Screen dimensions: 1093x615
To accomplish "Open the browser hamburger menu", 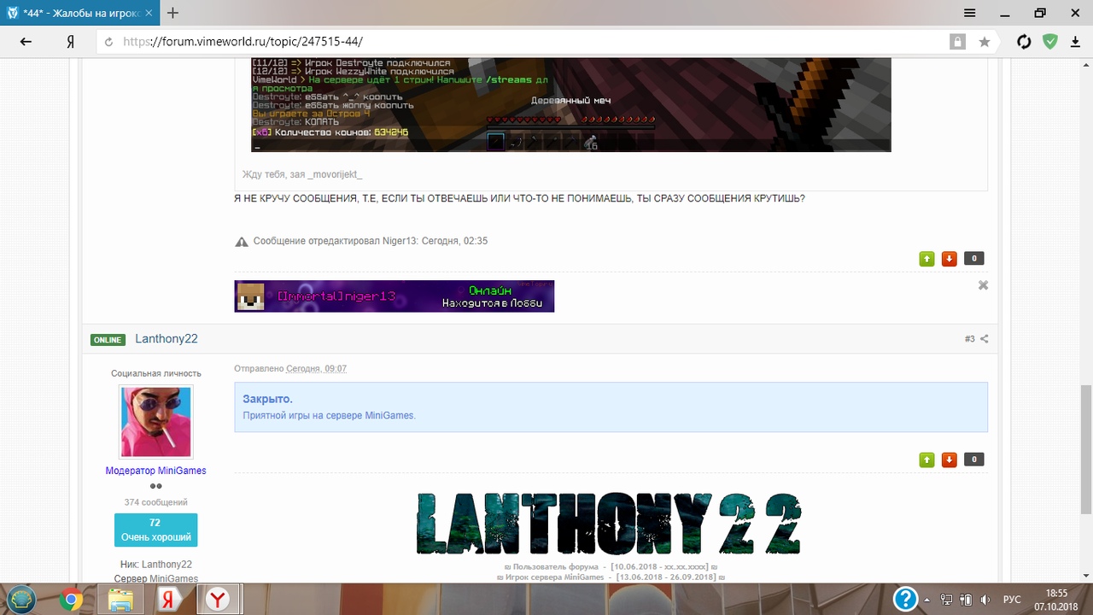I will click(970, 13).
